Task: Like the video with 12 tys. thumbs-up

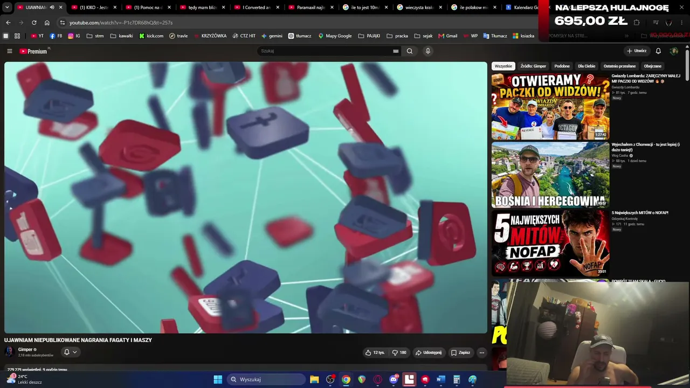Action: 375,352
